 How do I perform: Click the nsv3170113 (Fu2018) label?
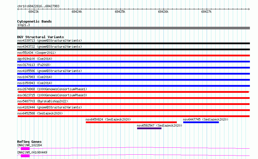click(x=34, y=65)
